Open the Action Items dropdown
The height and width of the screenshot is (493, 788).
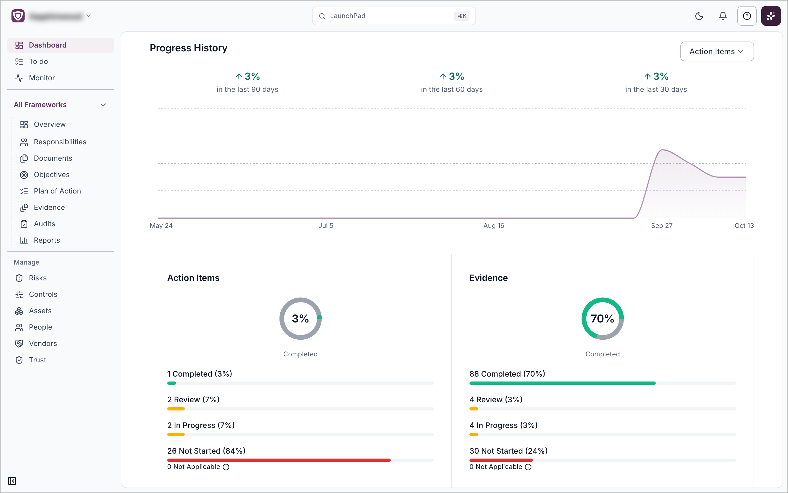[717, 51]
